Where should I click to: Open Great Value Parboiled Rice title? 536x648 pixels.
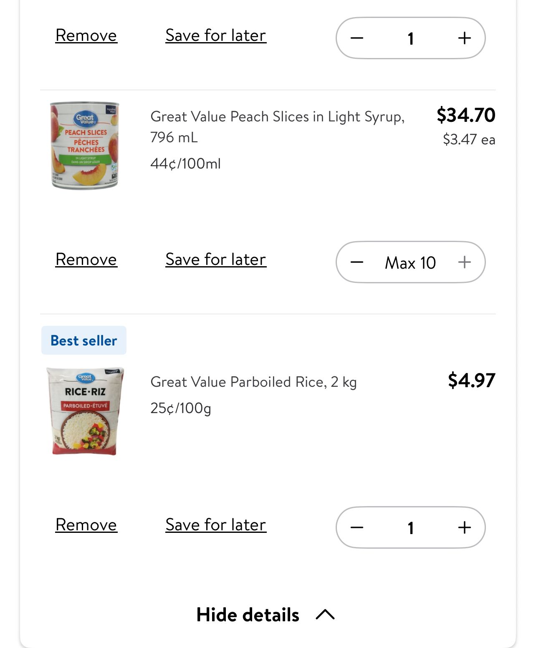point(253,382)
